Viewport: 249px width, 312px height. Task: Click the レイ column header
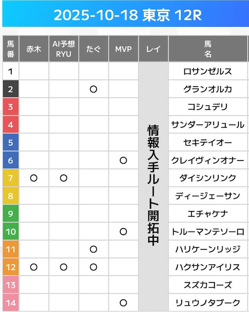pyautogui.click(x=153, y=49)
